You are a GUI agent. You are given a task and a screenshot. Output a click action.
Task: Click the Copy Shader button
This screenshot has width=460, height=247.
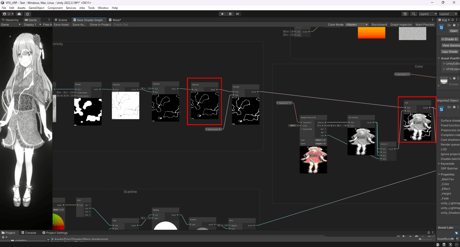point(449,52)
